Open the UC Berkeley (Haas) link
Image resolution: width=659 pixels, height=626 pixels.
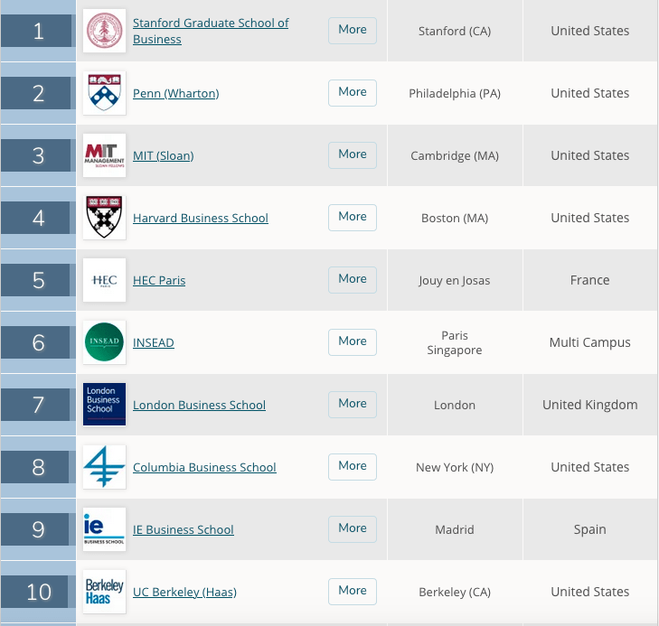tap(184, 592)
